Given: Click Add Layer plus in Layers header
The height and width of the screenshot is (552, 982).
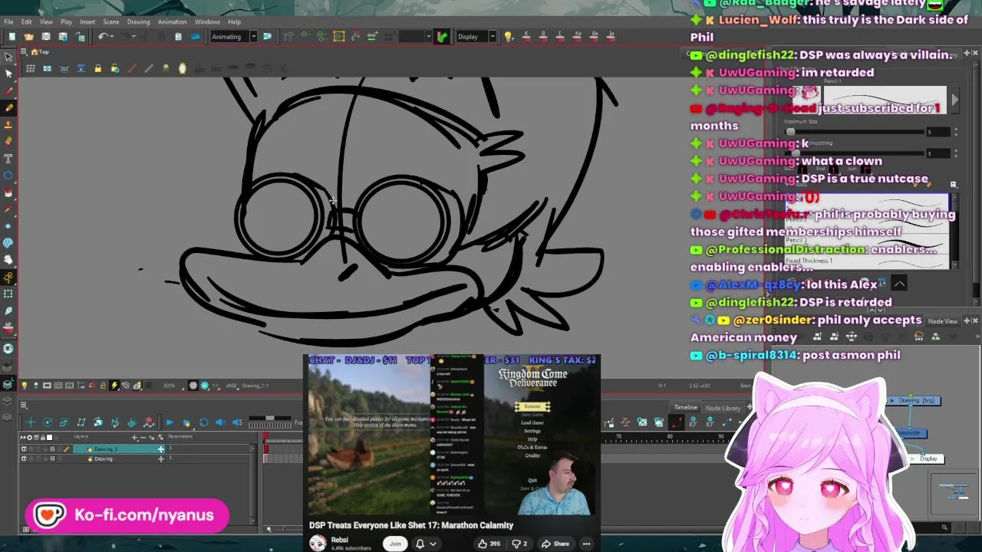Looking at the screenshot, I should coord(134,438).
